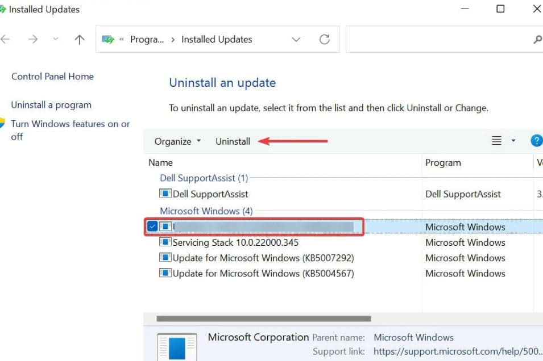Viewport: 543px width, 361px height.
Task: Select Servicing Stack 10.0.22000.345
Action: click(235, 242)
